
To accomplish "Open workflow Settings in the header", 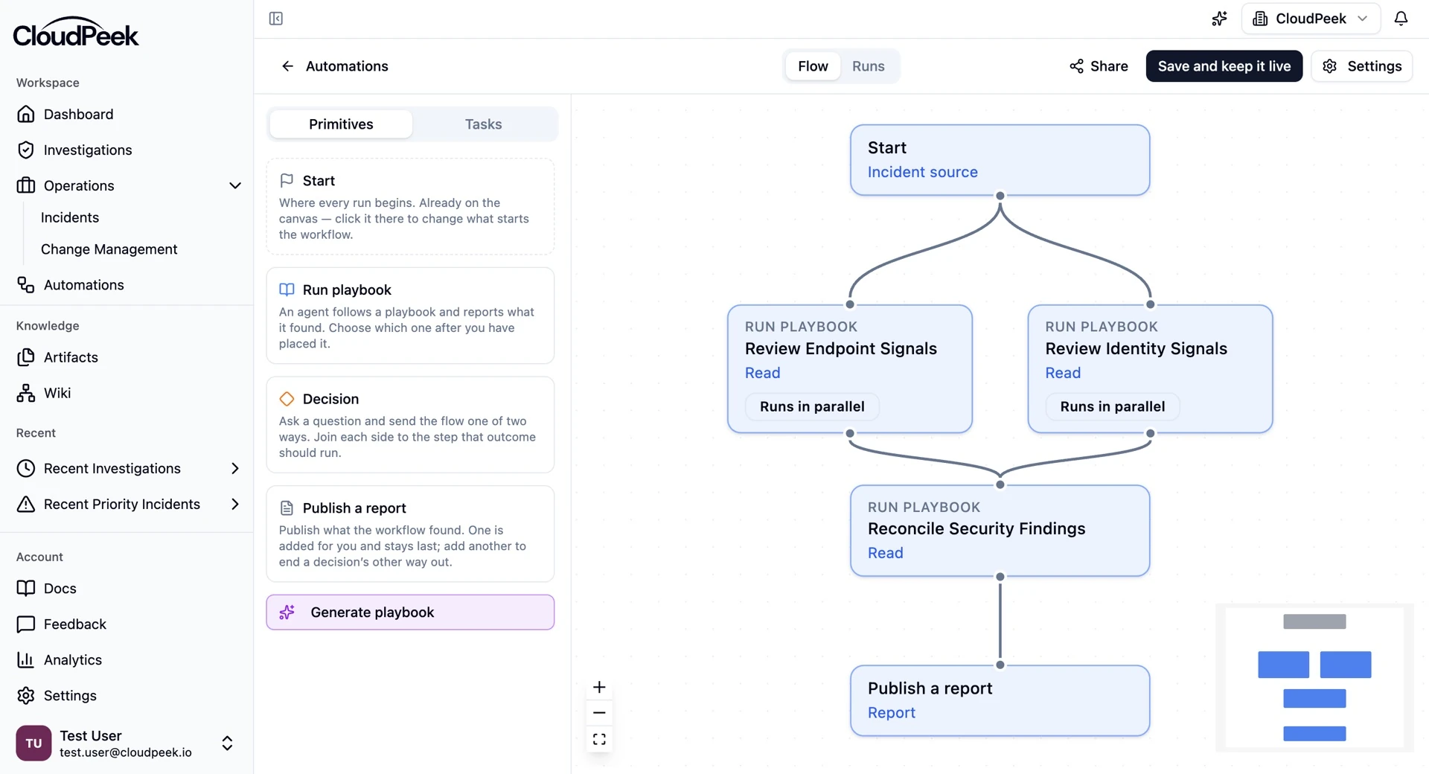I will tap(1362, 66).
